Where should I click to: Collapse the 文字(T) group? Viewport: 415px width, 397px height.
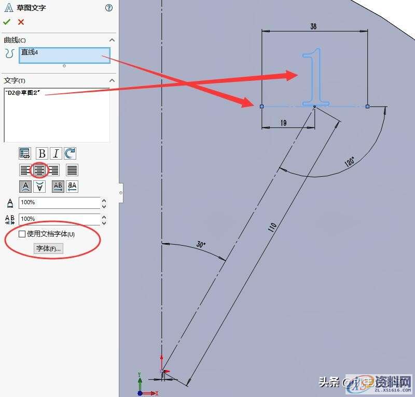110,80
